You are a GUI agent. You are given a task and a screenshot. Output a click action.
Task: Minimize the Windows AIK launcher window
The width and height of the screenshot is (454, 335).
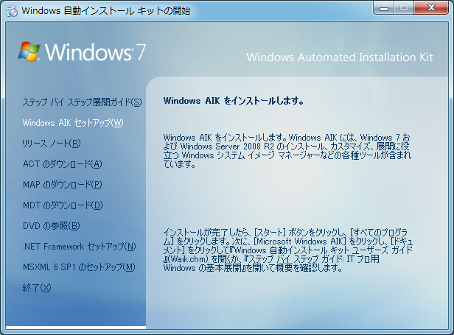[x=383, y=8]
